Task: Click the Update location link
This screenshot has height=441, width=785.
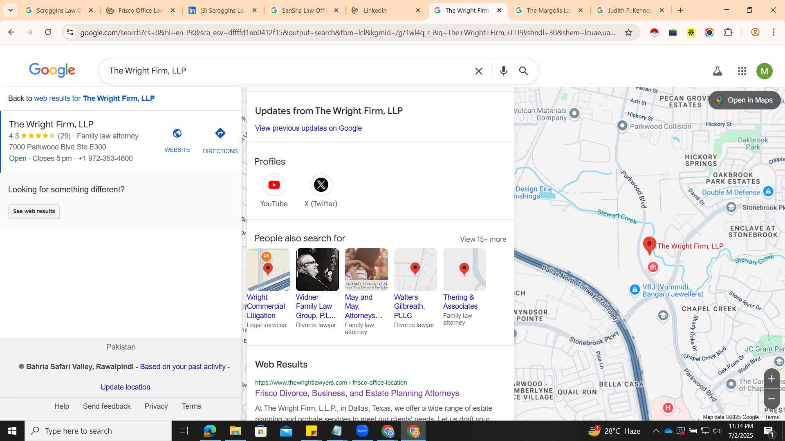Action: coord(126,387)
